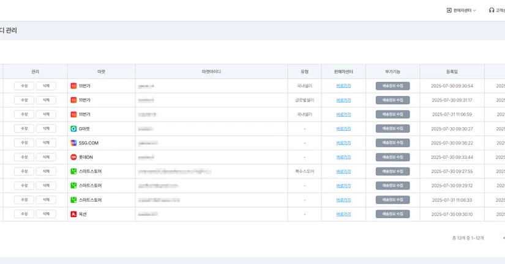The height and width of the screenshot is (264, 505).
Task: Click the 11번가 logo in the 11:06:59 row
Action: (73, 114)
